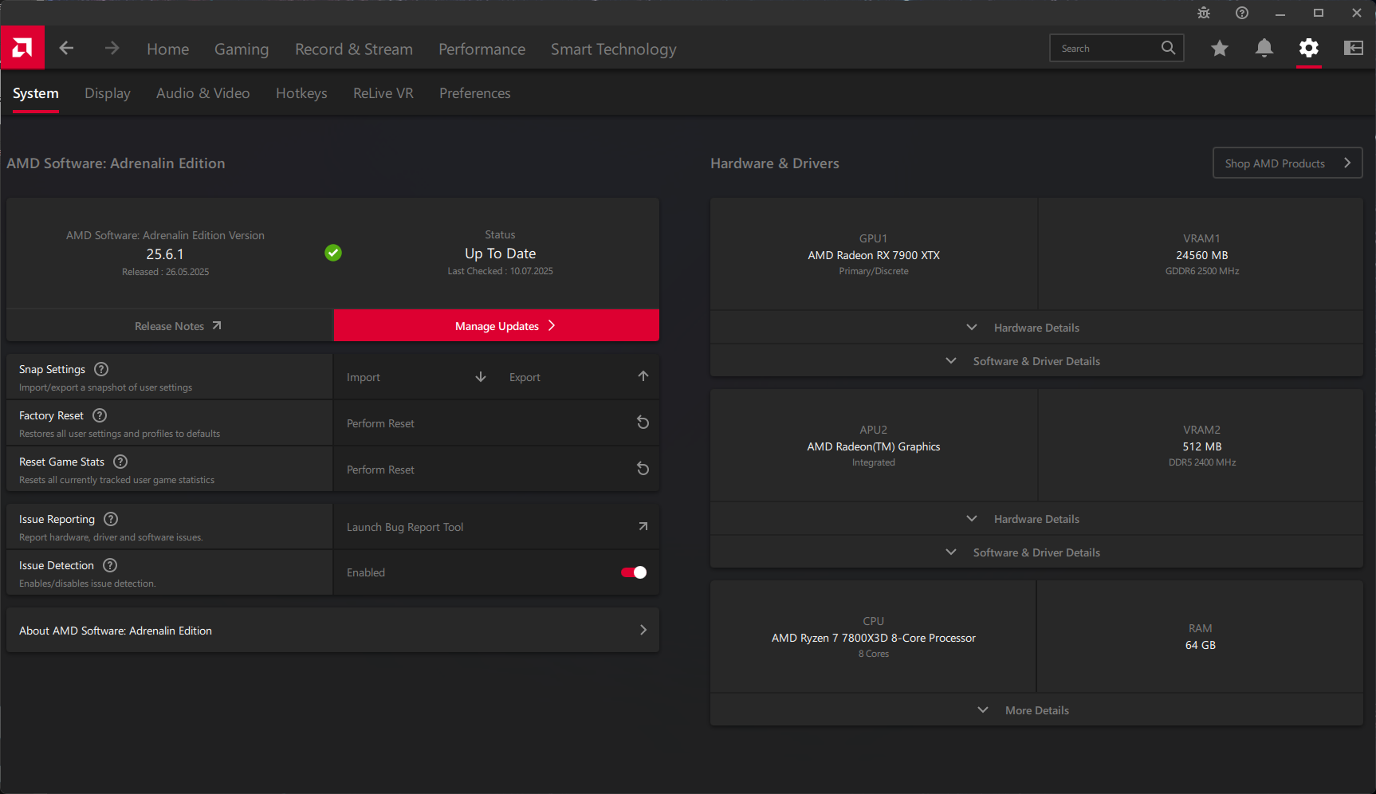The height and width of the screenshot is (794, 1376).
Task: Expand APU2 Software & Driver Details
Action: (1036, 552)
